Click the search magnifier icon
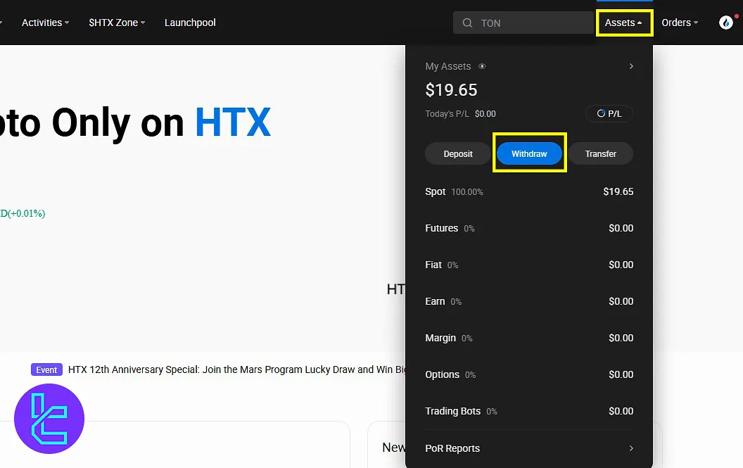 pos(467,23)
